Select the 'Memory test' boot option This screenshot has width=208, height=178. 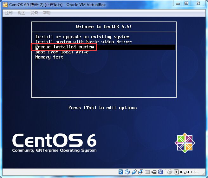(49, 57)
